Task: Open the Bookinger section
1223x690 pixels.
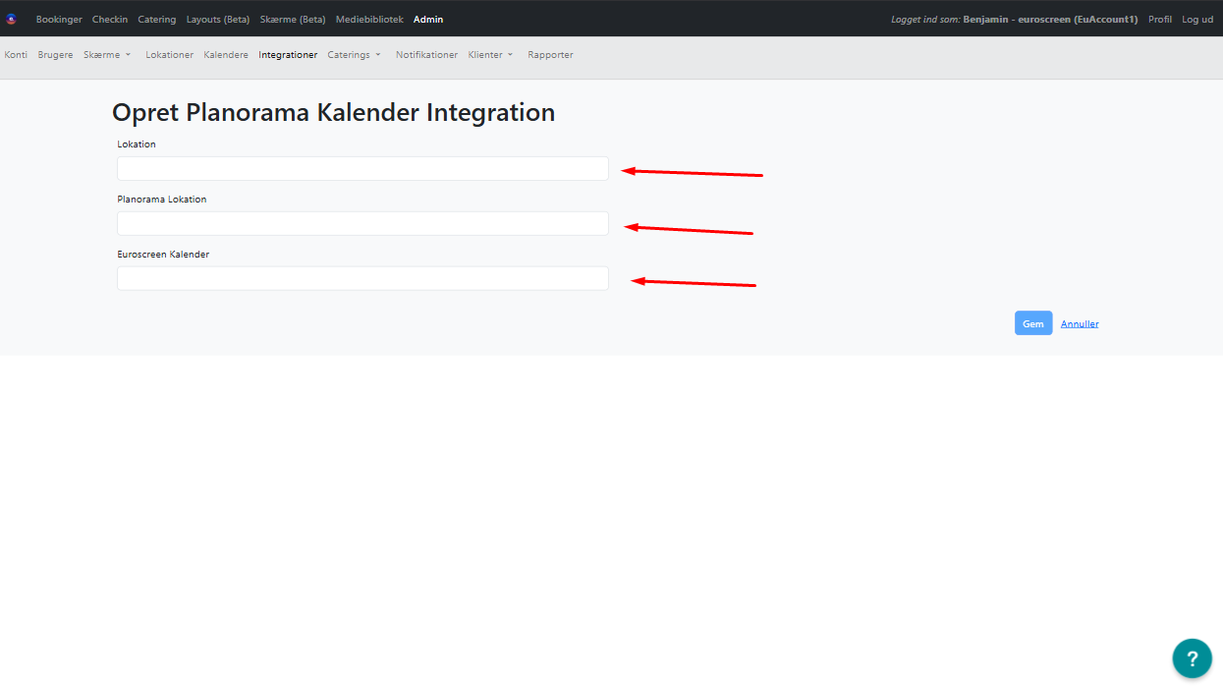Action: (x=59, y=20)
